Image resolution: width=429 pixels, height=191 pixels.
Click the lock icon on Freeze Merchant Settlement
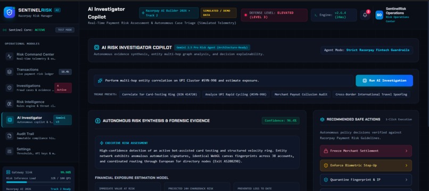(x=326, y=151)
